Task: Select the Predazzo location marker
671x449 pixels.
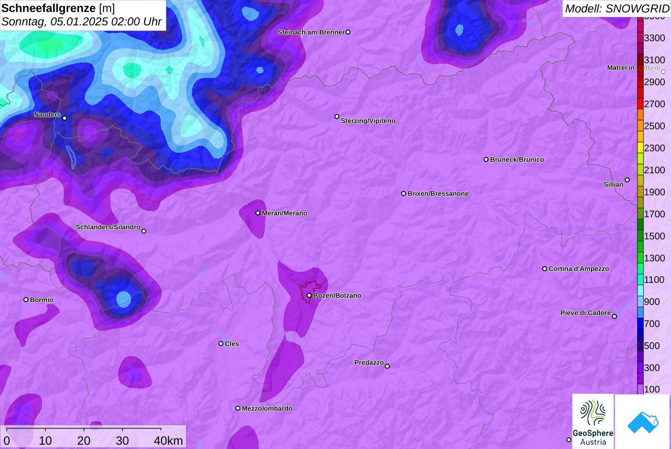Action: pyautogui.click(x=387, y=366)
